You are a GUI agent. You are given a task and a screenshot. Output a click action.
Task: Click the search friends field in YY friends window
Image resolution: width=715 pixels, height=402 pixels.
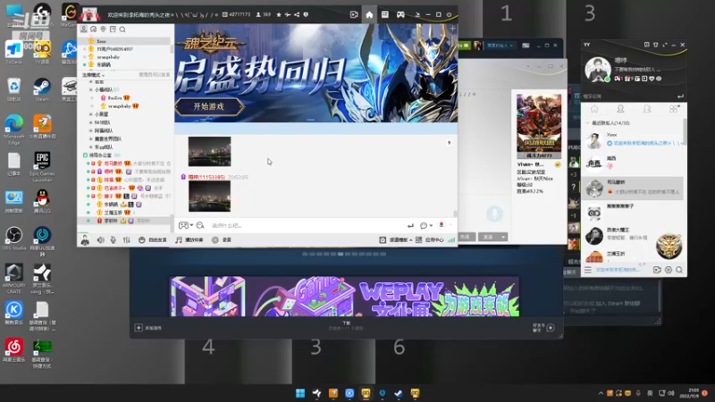[629, 96]
